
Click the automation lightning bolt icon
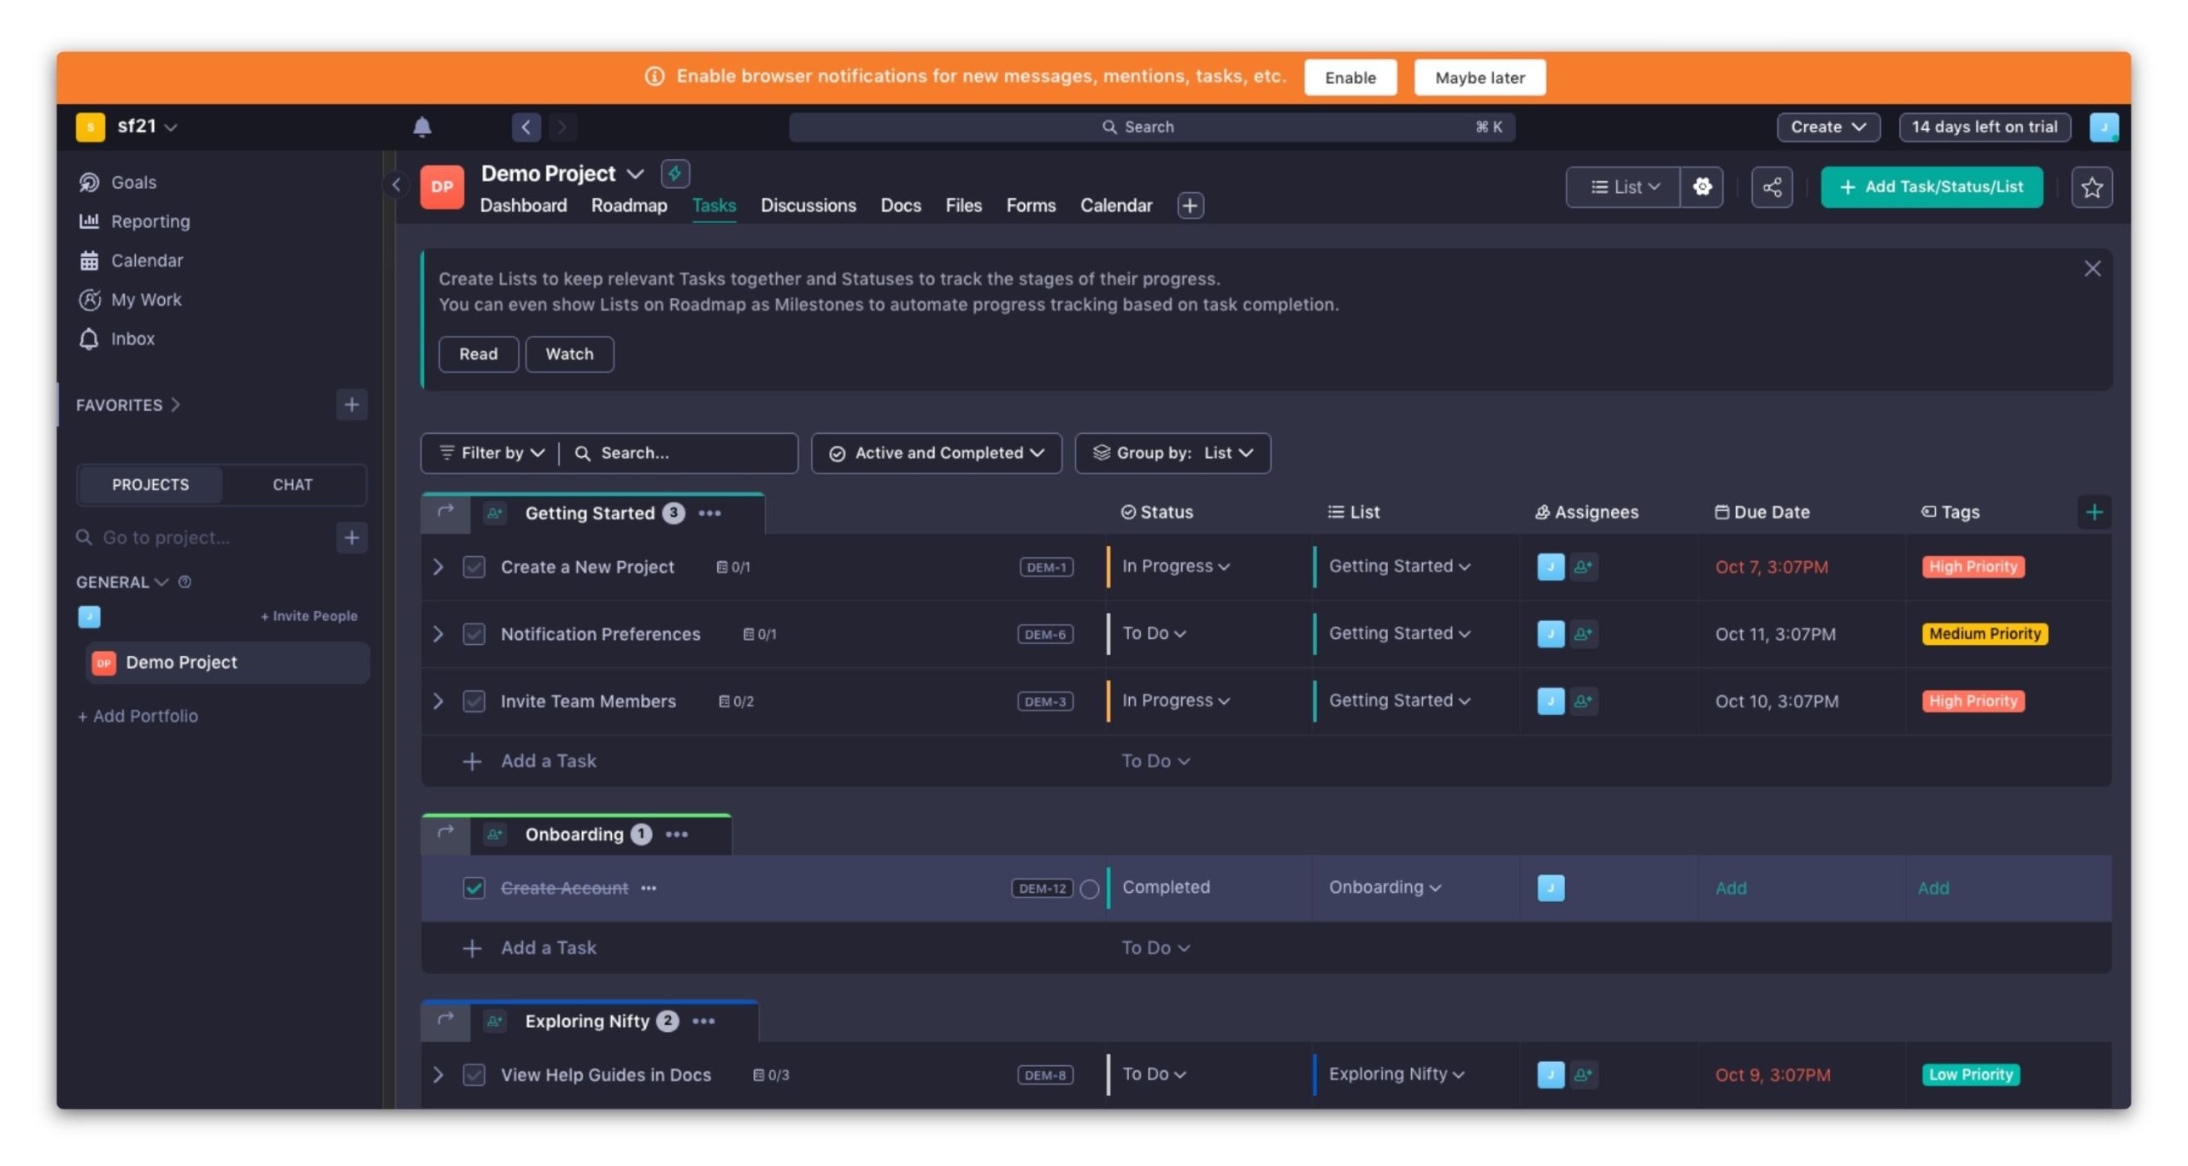click(674, 173)
